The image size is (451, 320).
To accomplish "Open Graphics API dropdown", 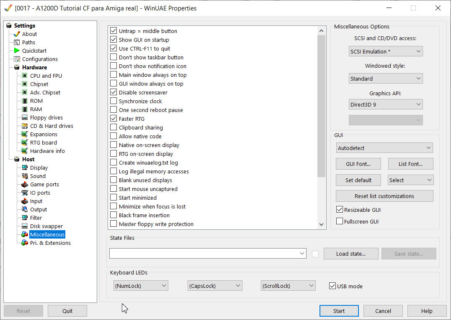I will (386, 104).
